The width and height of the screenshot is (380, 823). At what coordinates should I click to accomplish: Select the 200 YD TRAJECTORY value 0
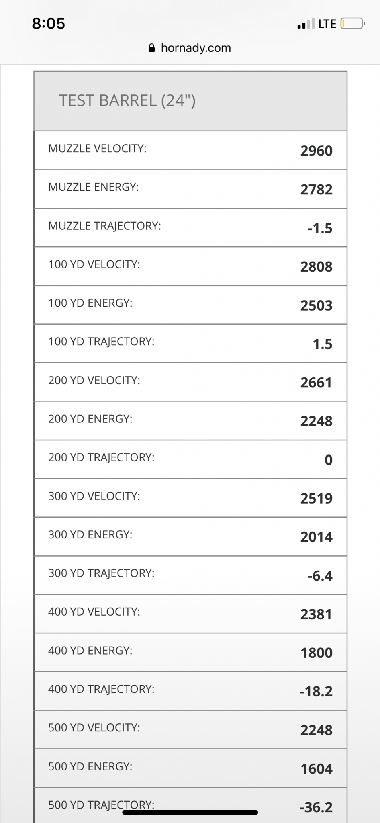(x=328, y=460)
